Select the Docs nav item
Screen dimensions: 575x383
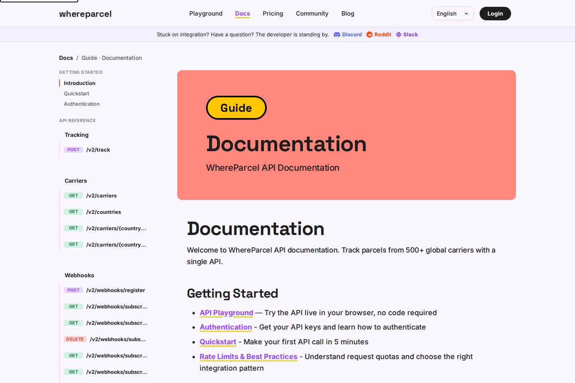[242, 14]
